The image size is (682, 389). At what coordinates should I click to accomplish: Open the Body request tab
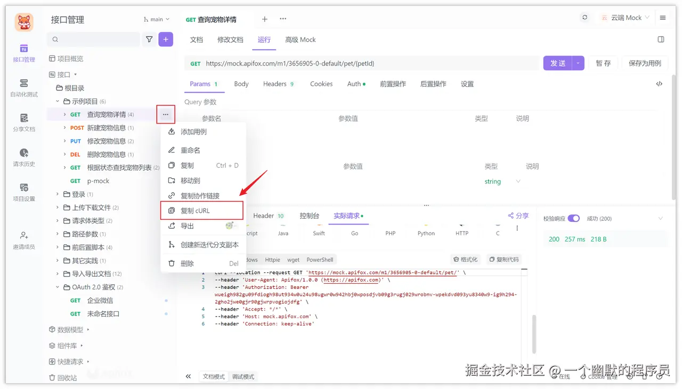[241, 84]
